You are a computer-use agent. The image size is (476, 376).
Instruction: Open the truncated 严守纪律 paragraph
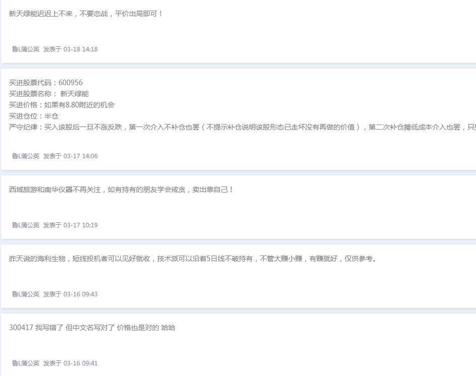(242, 127)
